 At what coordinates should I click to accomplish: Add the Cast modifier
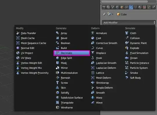pos(96,38)
